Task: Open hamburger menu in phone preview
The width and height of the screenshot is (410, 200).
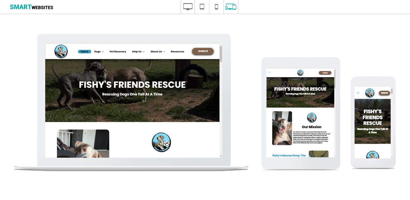Action: 358,93
